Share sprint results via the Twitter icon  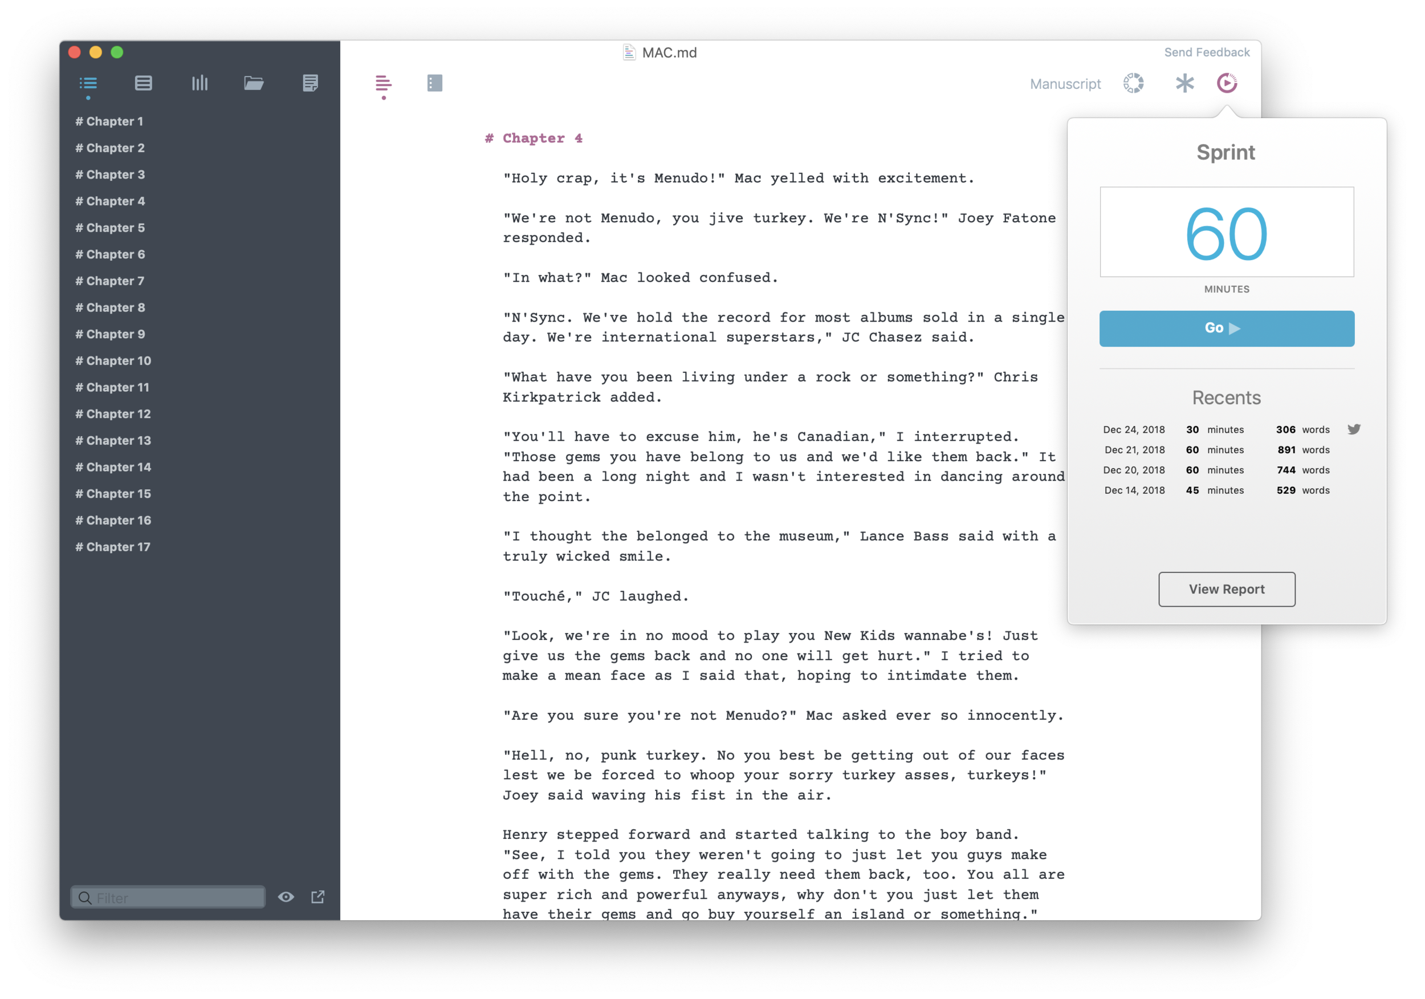pyautogui.click(x=1354, y=429)
